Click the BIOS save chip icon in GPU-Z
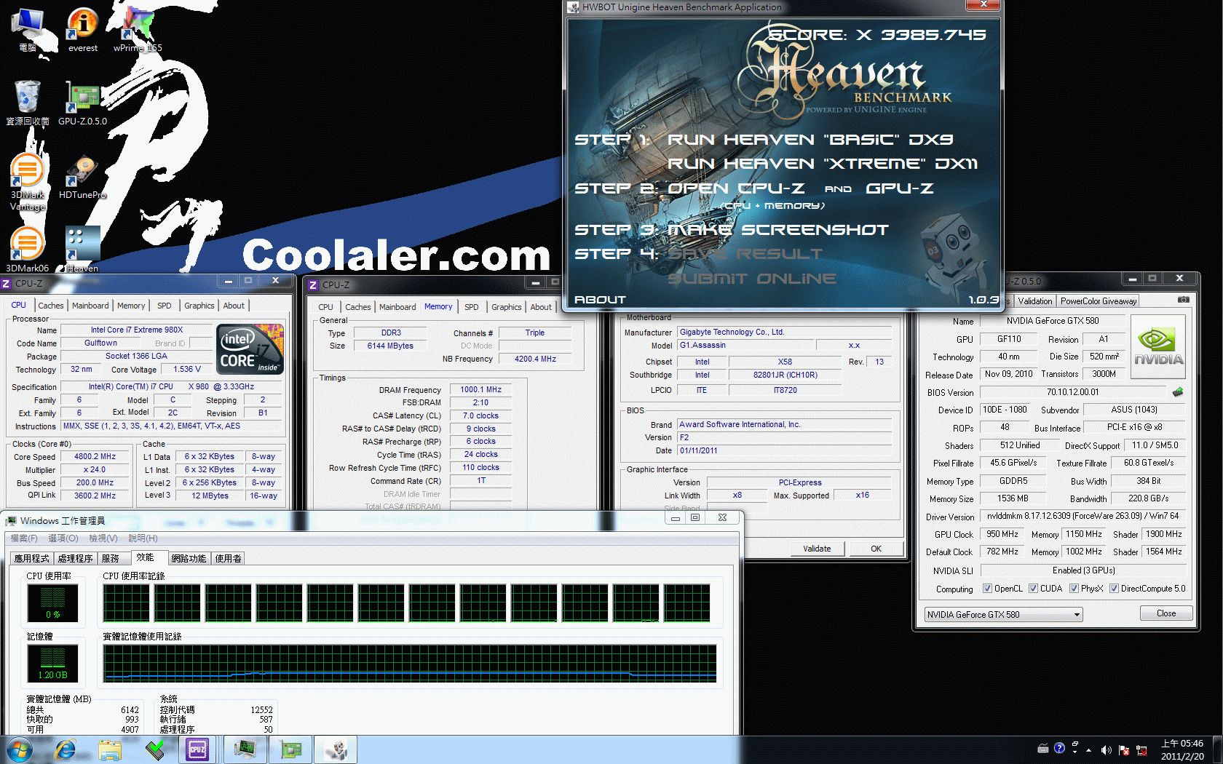 coord(1178,392)
